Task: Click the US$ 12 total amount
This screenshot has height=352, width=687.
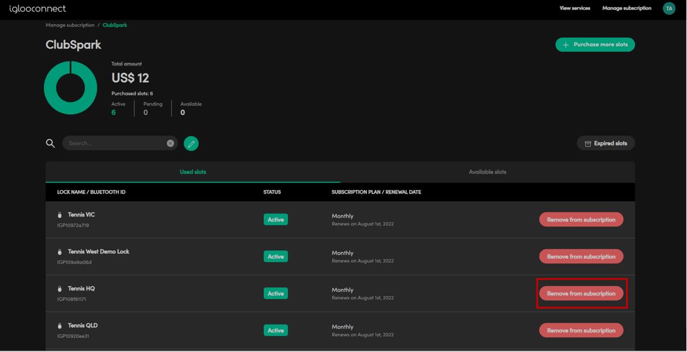Action: tap(130, 78)
